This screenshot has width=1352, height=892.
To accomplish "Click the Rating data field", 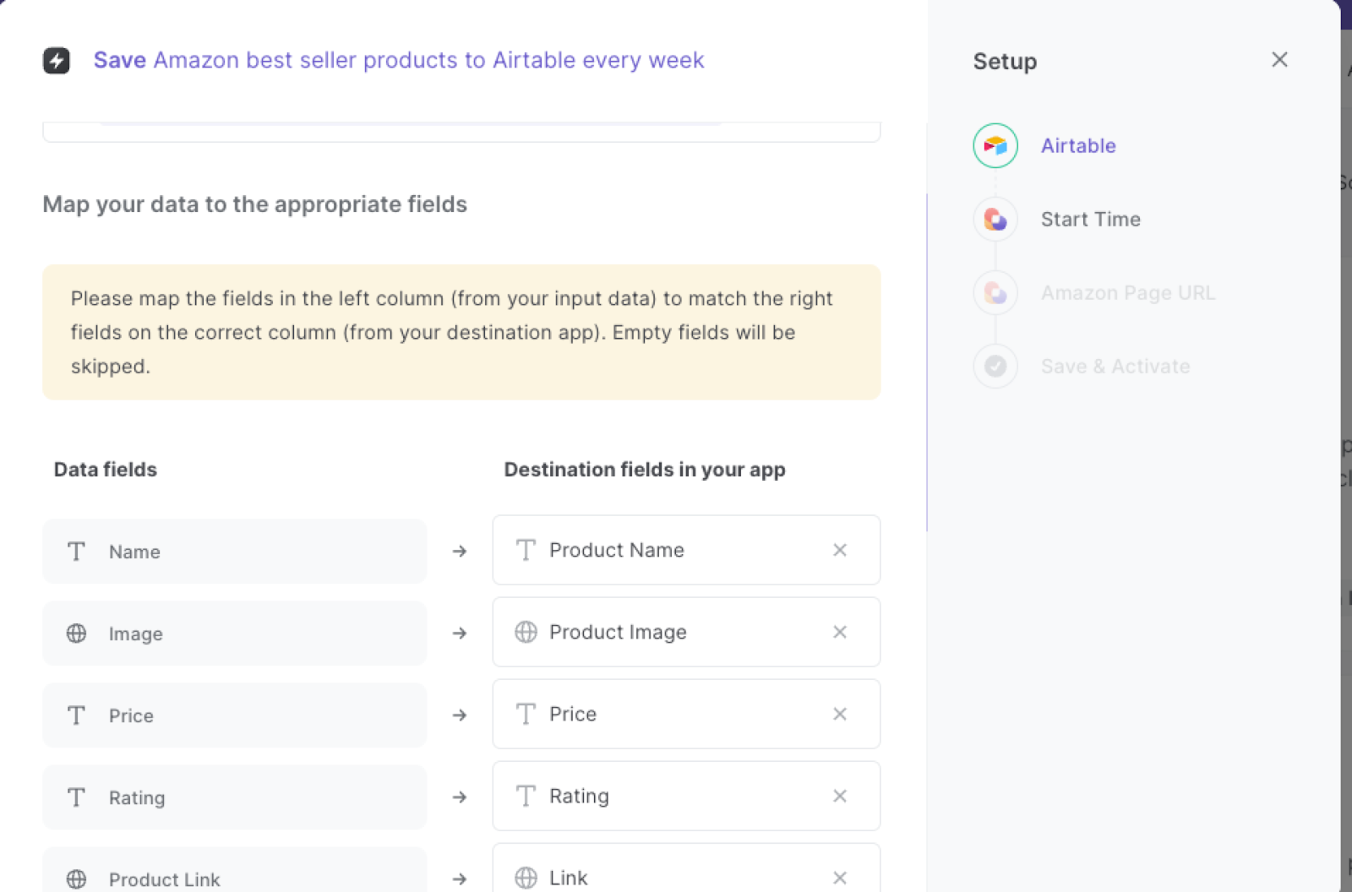I will point(235,797).
